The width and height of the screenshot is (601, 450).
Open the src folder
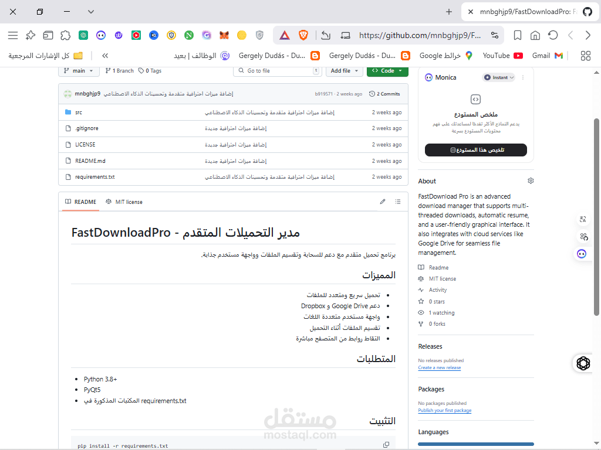(79, 112)
